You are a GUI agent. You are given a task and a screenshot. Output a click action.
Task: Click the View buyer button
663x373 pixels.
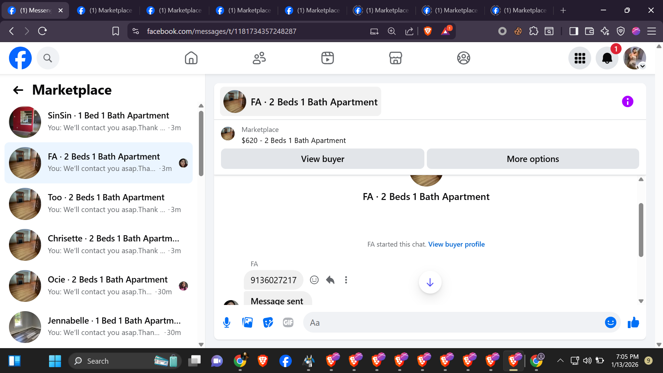coord(322,159)
